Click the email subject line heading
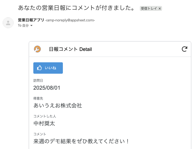Image resolution: width=194 pixels, height=149 pixels. pyautogui.click(x=76, y=8)
